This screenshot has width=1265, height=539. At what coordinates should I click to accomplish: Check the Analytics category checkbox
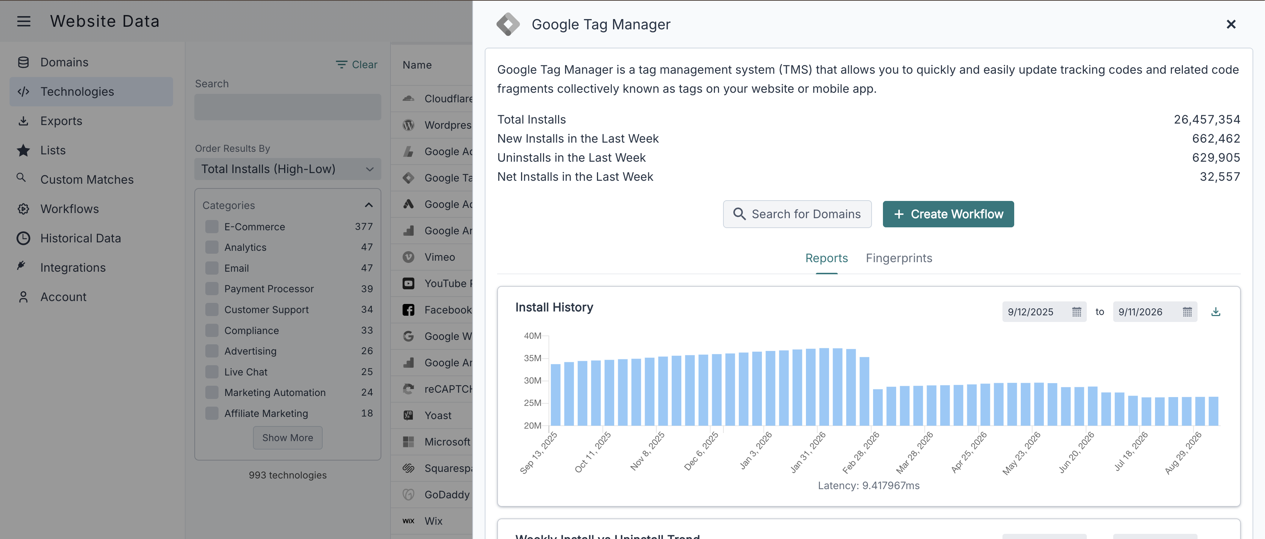tap(212, 247)
